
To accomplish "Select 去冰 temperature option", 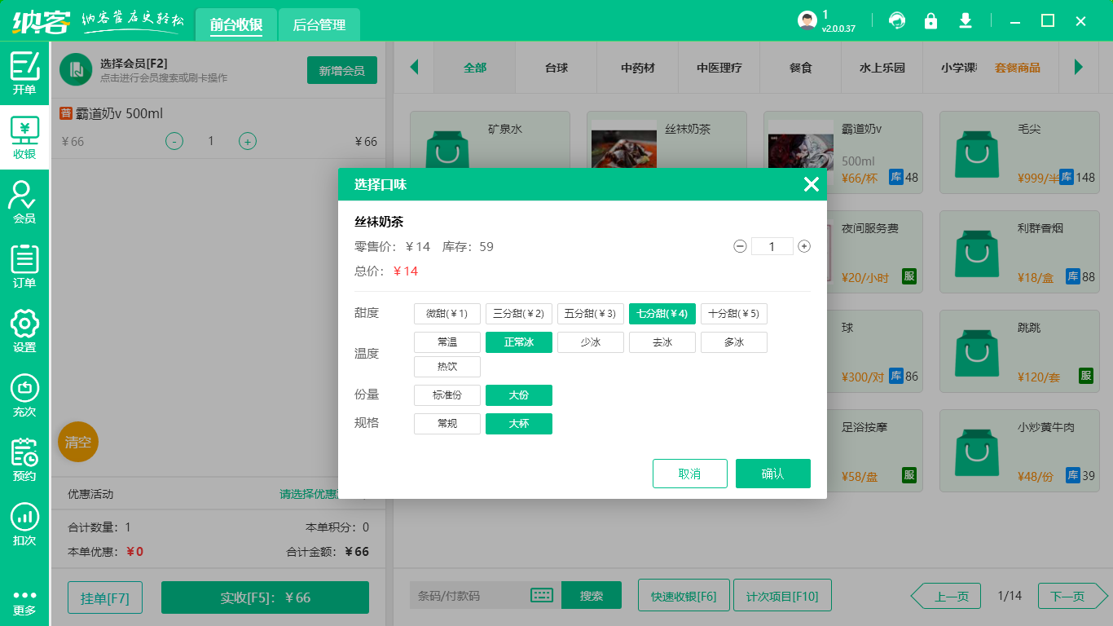I will pyautogui.click(x=662, y=342).
